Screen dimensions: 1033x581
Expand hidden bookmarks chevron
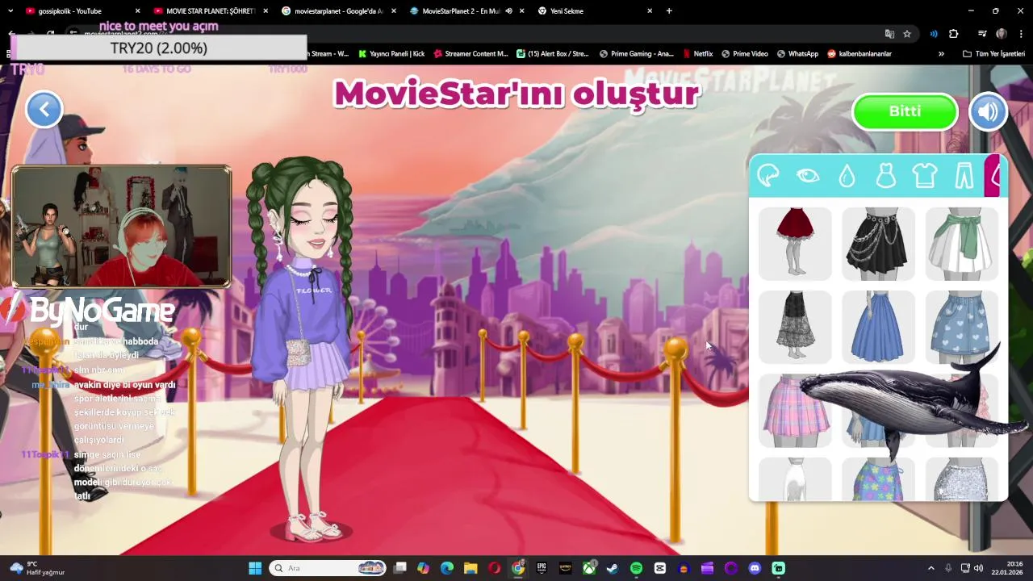point(941,54)
